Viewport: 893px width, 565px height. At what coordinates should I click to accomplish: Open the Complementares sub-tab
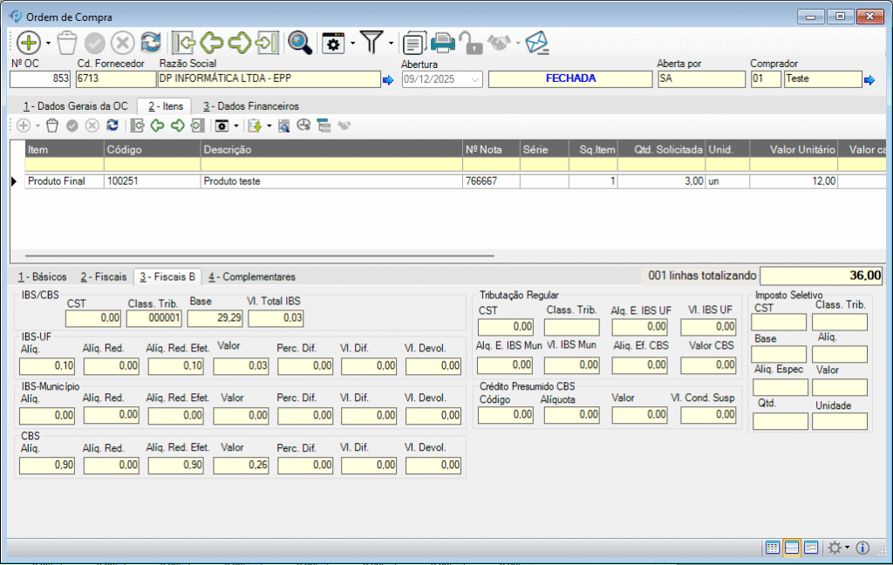(252, 276)
